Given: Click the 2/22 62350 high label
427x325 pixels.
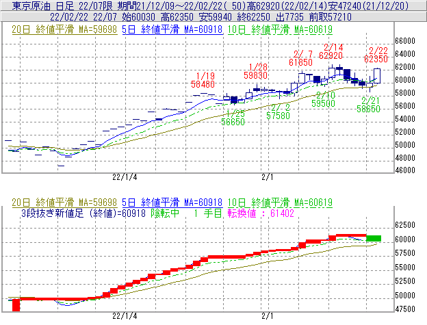Looking at the screenshot, I should [x=376, y=55].
